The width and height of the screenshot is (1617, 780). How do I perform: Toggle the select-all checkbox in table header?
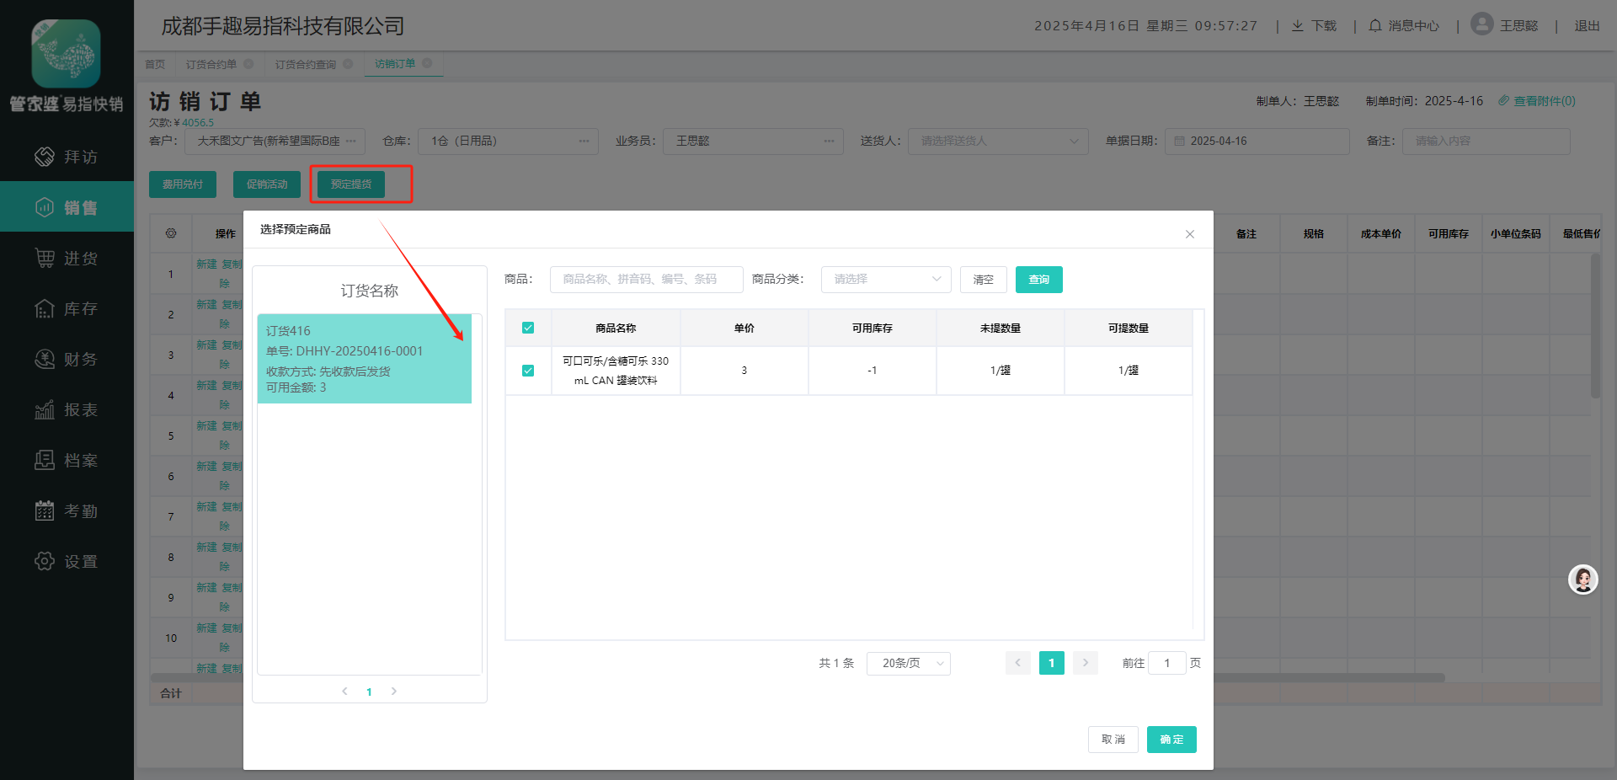click(x=528, y=328)
